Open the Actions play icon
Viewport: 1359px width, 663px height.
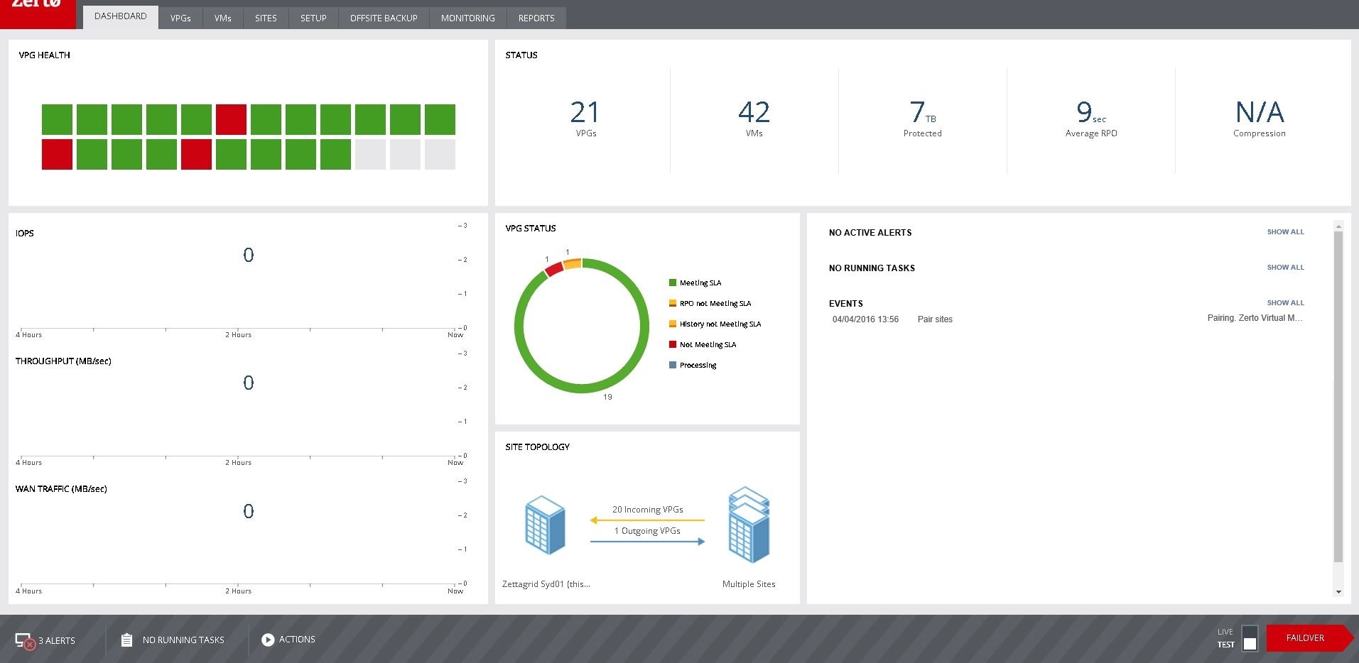[268, 640]
